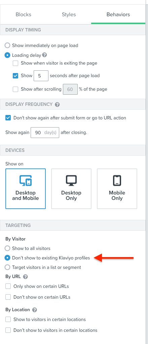Switch to the Blocks tab
The image size is (148, 344).
tap(23, 15)
